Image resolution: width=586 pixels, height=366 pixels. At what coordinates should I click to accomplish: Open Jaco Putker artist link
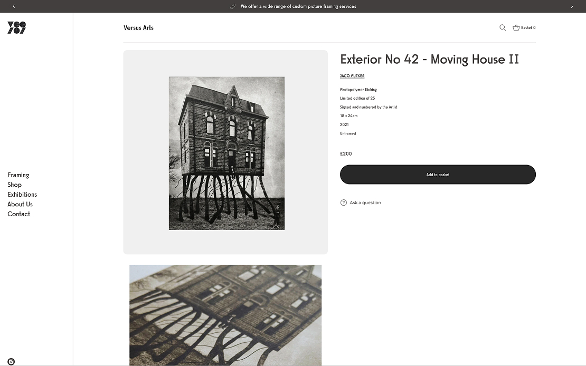pos(352,76)
